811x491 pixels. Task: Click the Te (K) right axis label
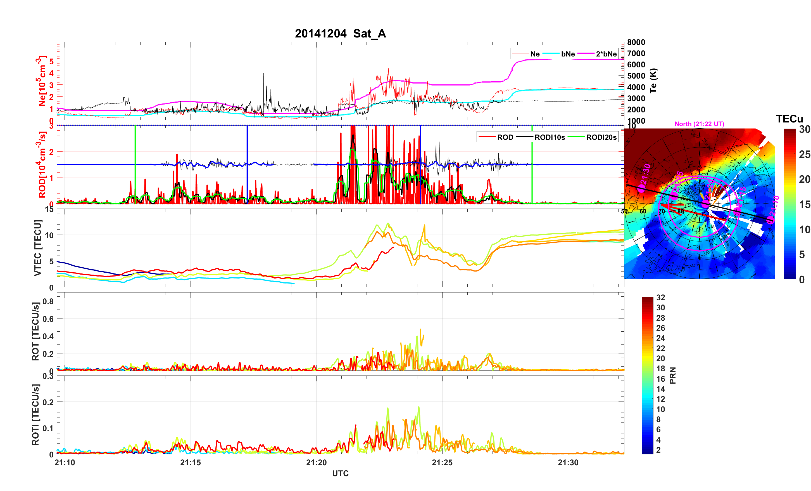tap(653, 81)
